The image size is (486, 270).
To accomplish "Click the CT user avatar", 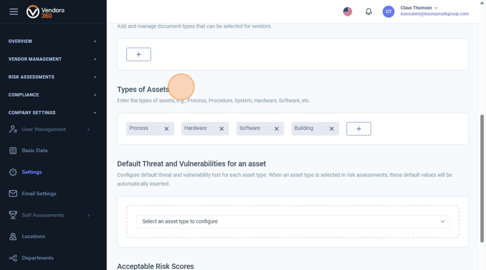I will (388, 12).
